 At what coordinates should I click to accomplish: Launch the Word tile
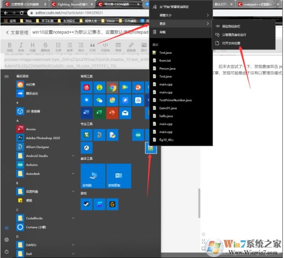pyautogui.click(x=87, y=113)
